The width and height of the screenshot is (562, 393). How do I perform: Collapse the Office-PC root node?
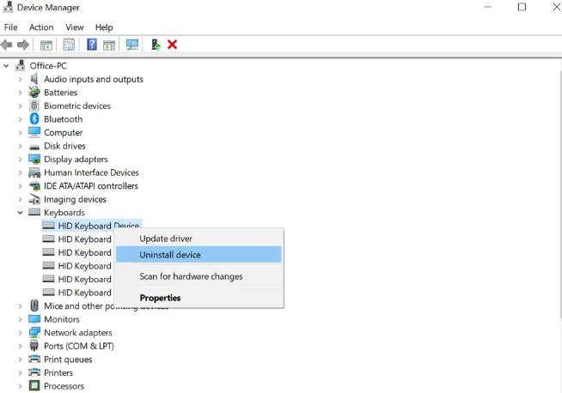(x=6, y=66)
